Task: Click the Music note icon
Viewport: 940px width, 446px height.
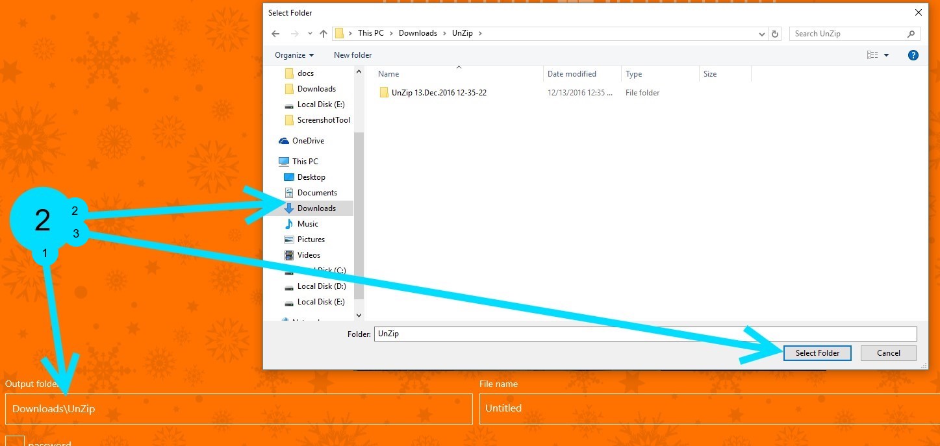Action: point(289,224)
